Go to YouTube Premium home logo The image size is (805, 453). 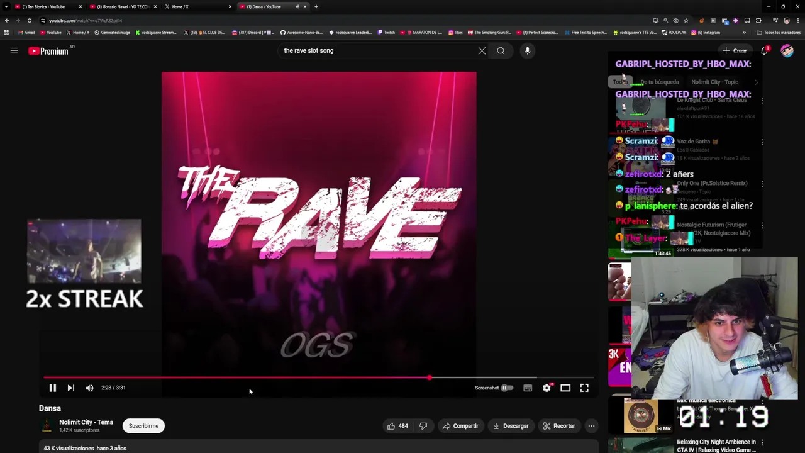pos(48,51)
